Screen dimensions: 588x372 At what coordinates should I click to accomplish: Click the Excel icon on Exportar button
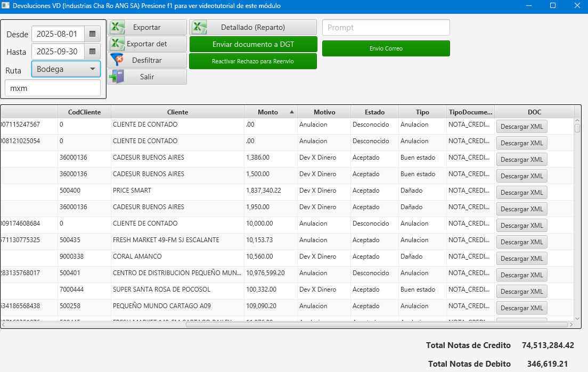point(117,28)
